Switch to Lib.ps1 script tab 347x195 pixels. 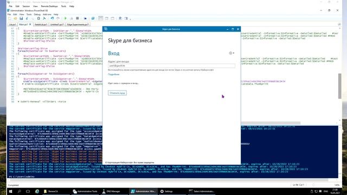point(12,24)
